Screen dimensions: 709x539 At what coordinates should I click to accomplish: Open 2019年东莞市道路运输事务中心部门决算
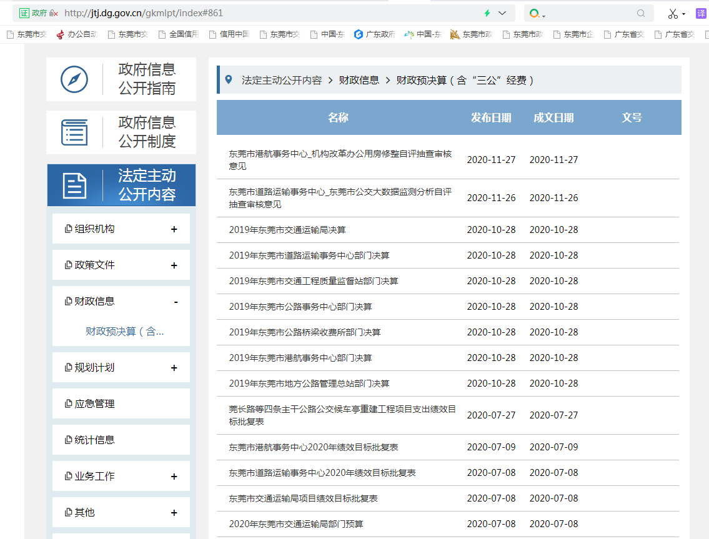click(x=309, y=255)
